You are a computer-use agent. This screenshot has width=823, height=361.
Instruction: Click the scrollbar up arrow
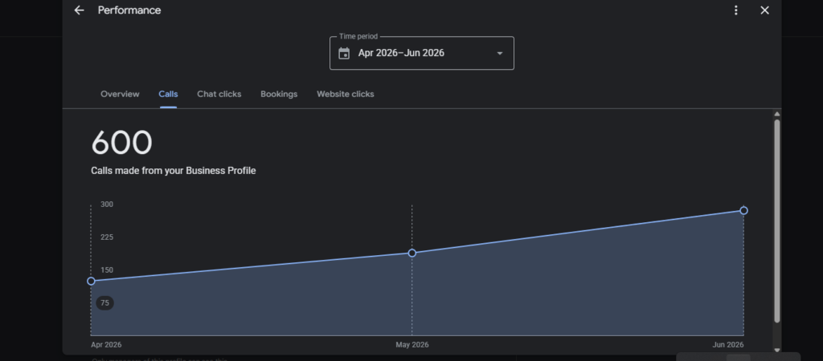(777, 114)
